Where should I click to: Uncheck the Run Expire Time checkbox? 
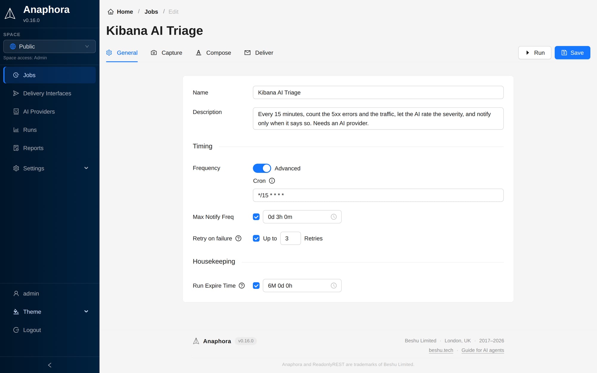click(256, 286)
